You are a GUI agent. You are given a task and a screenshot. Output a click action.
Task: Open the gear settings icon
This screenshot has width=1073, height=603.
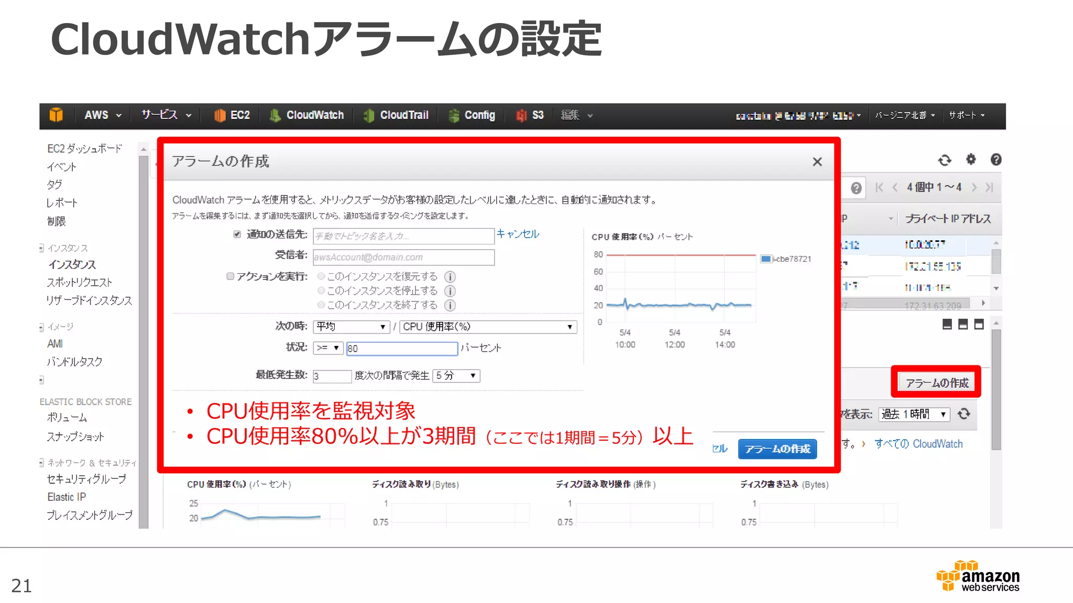click(x=971, y=159)
